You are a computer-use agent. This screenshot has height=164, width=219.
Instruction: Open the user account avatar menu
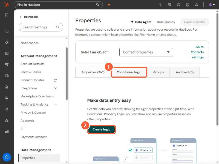pyautogui.click(x=212, y=5)
